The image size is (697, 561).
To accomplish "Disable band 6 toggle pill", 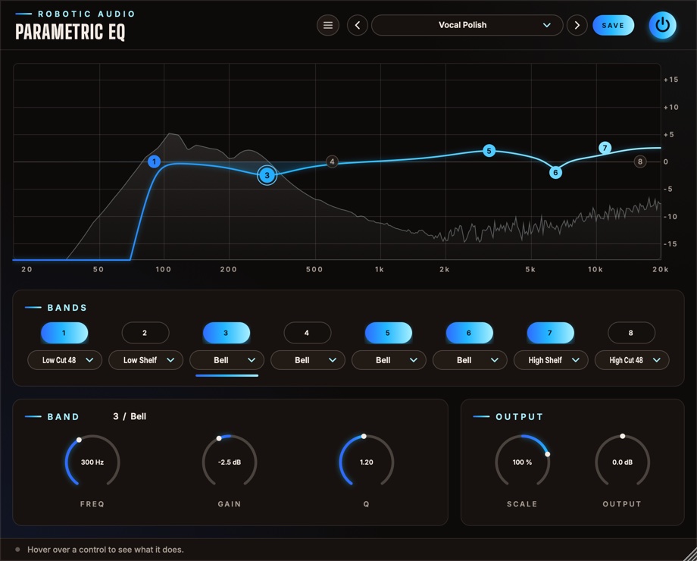I will pos(470,333).
